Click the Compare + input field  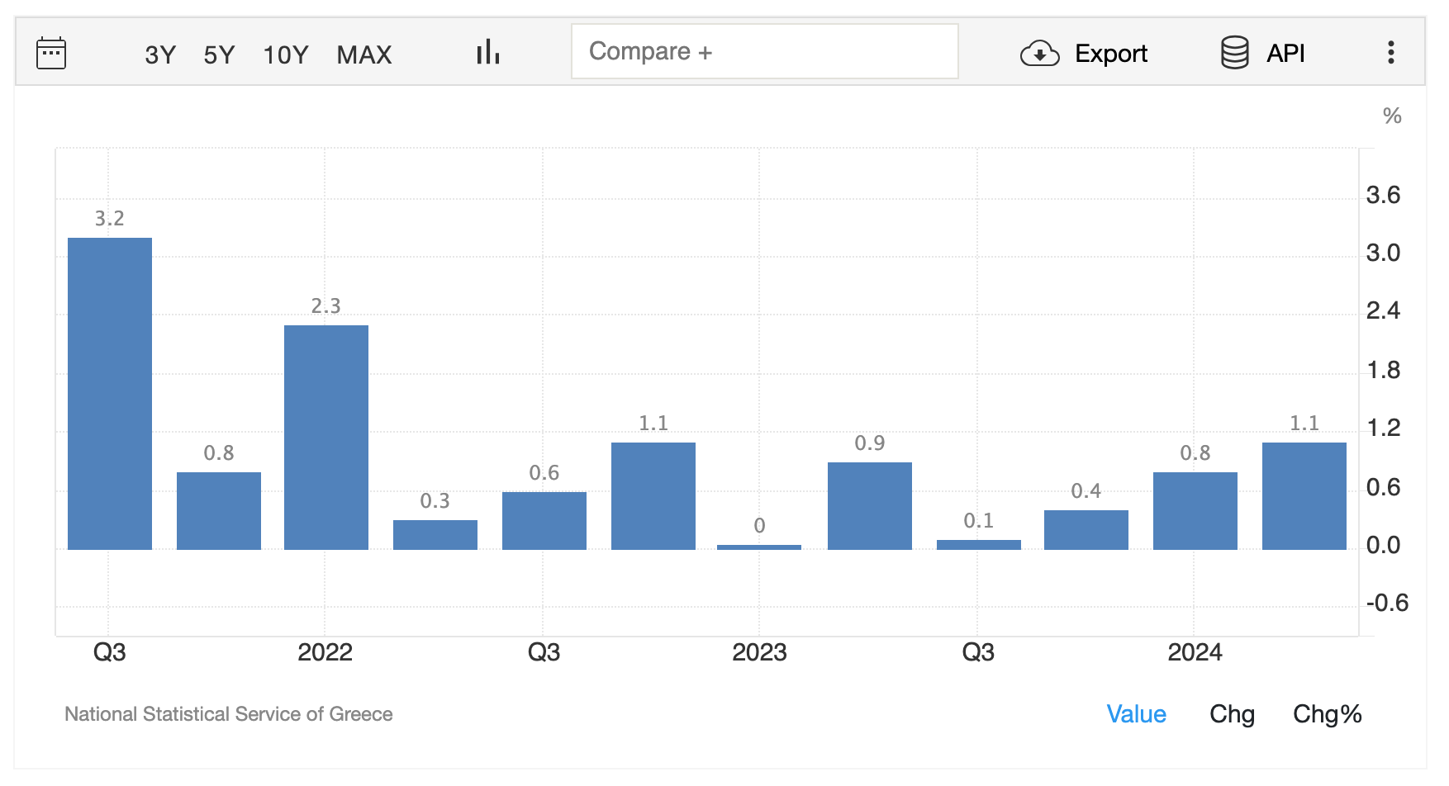point(764,51)
